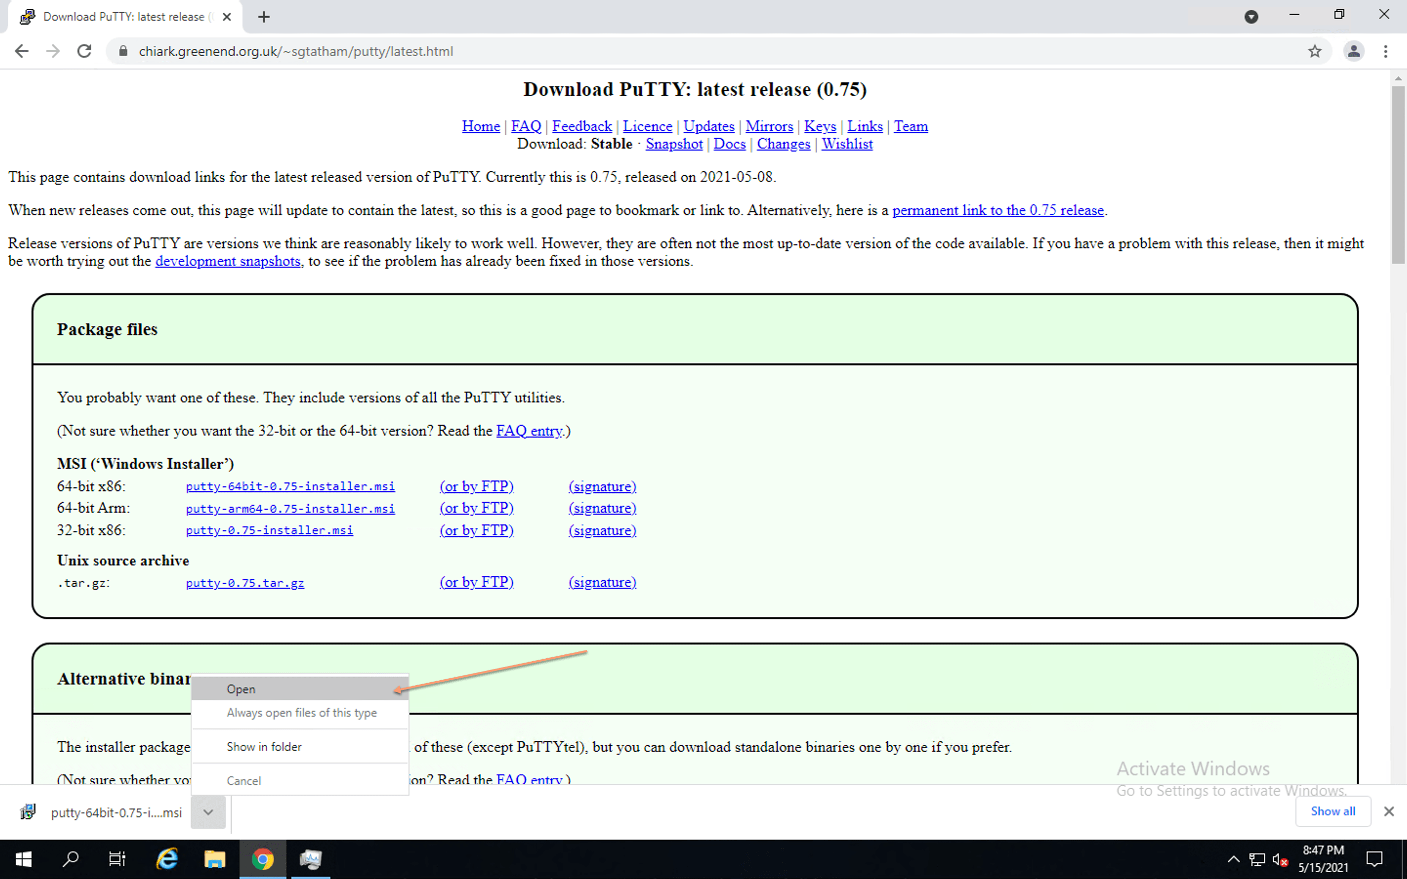Click the putty-arm64-0.75-installer.msi link

290,509
